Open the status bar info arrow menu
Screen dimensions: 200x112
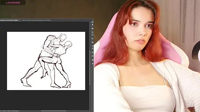[20, 111]
